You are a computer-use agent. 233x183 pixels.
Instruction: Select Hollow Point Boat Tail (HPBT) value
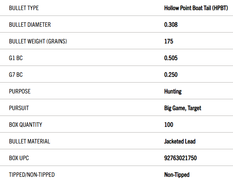tap(196, 8)
